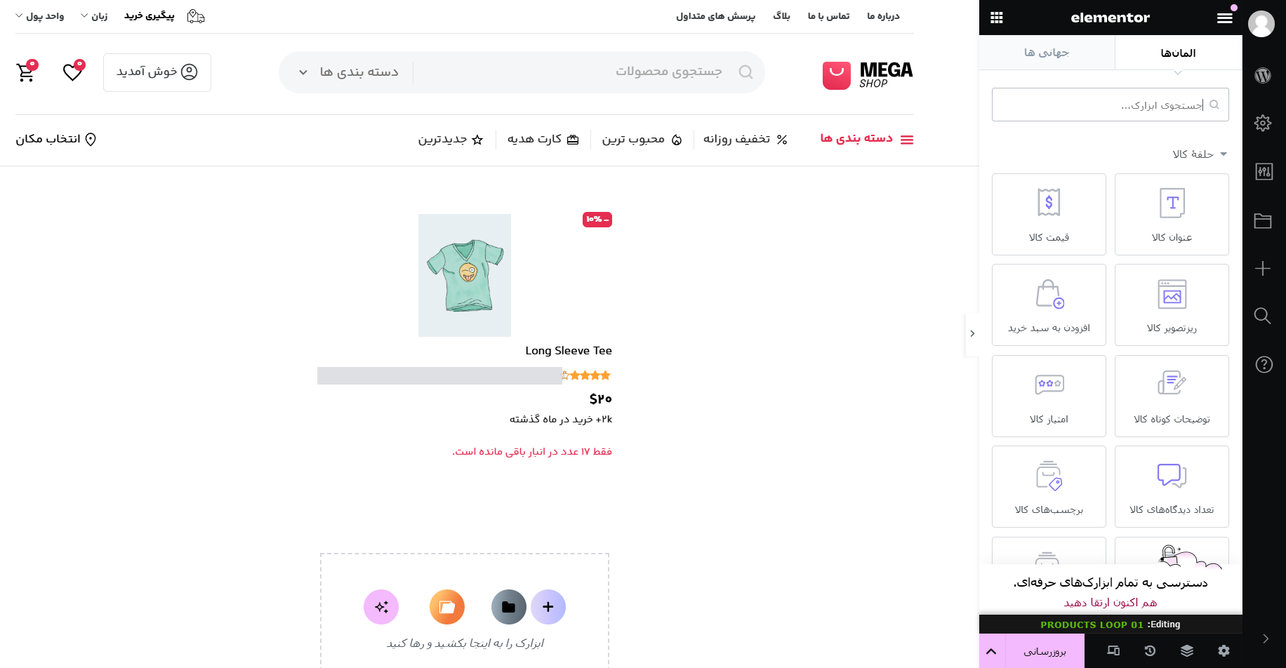The image size is (1286, 668).
Task: Add the Product Price (قیمت کالا) widget
Action: (1049, 214)
